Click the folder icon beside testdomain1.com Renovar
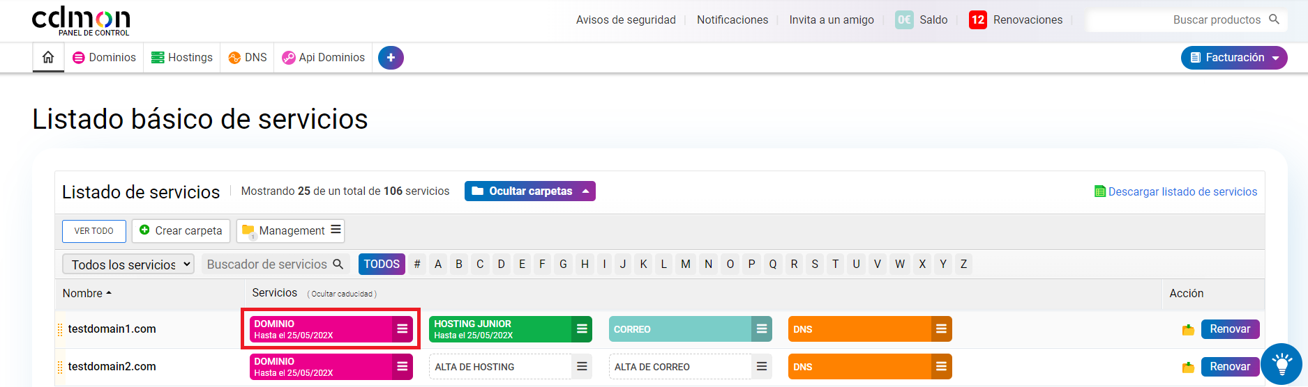Screen dimensions: 1308x387 [1188, 330]
